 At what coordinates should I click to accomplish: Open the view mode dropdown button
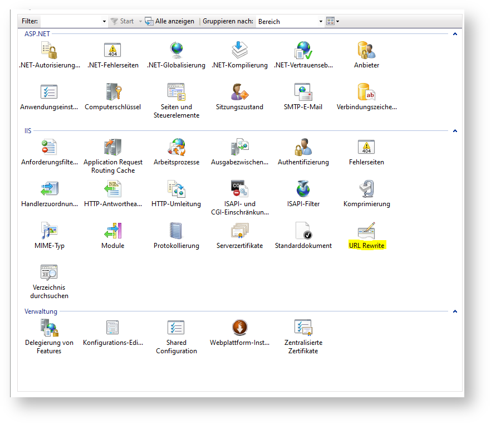coord(332,21)
